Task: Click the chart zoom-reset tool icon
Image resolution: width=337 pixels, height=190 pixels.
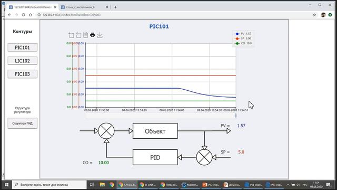Action: (x=78, y=35)
